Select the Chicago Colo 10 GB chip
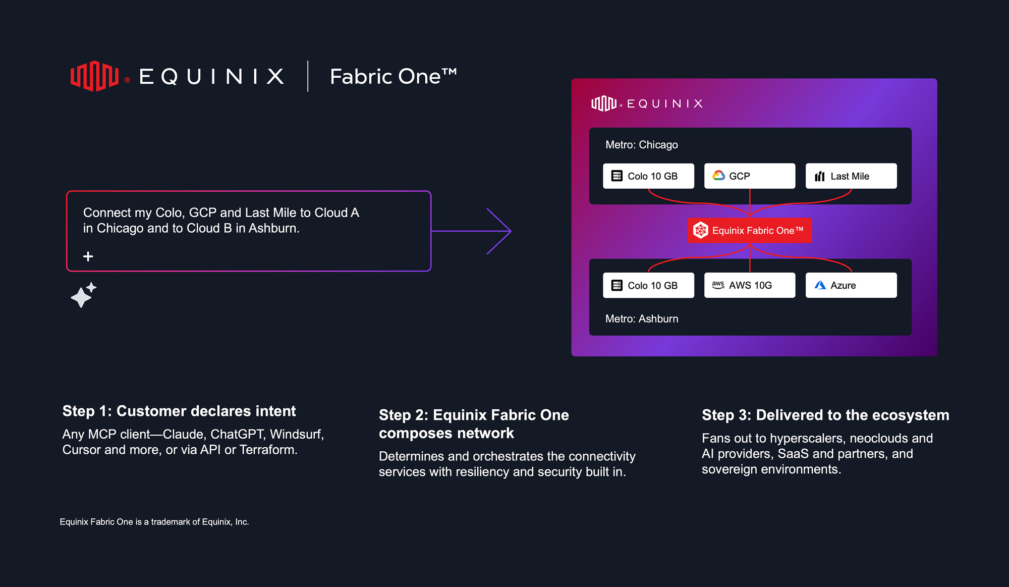This screenshot has width=1009, height=587. pos(648,176)
